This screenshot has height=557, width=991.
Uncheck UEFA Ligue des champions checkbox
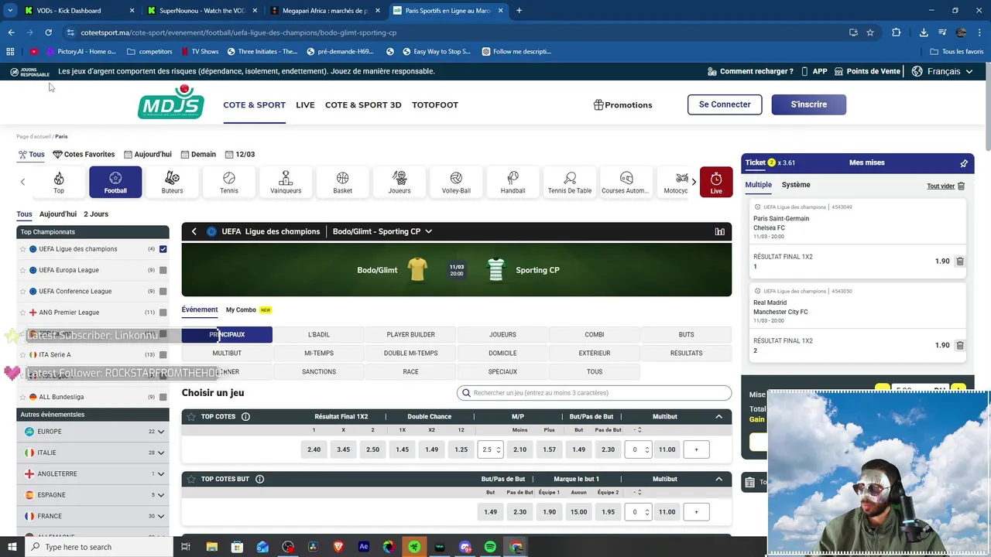163,249
